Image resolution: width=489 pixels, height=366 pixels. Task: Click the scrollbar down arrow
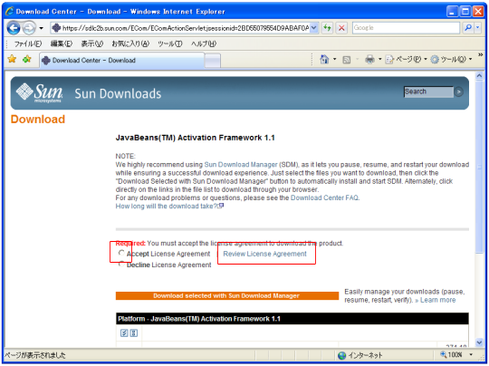[x=479, y=342]
